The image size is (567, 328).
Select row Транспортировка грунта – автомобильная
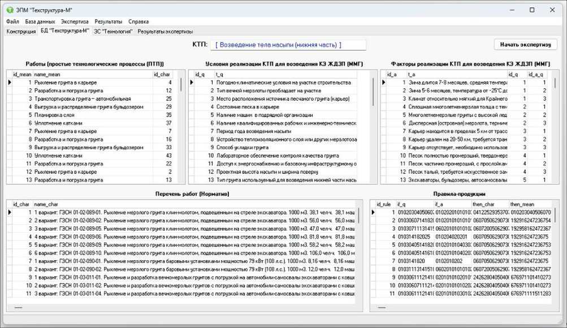point(93,99)
